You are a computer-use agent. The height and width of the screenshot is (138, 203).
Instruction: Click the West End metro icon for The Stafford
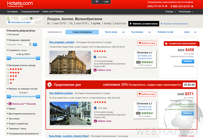(x=95, y=108)
